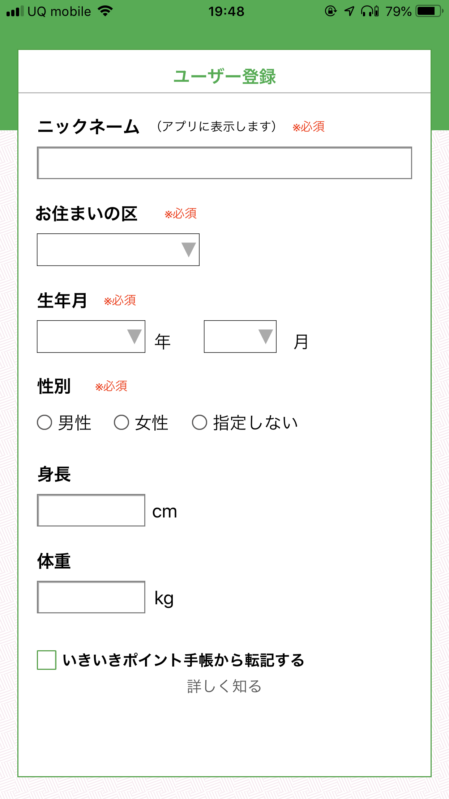
Task: Select the 女性 radio button
Action: point(121,422)
